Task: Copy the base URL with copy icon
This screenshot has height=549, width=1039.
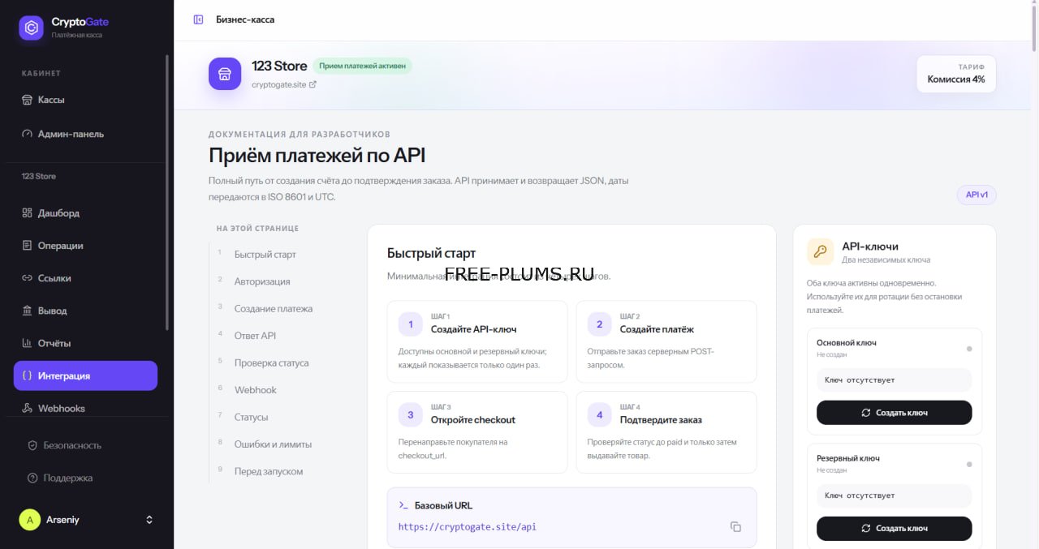Action: tap(735, 526)
